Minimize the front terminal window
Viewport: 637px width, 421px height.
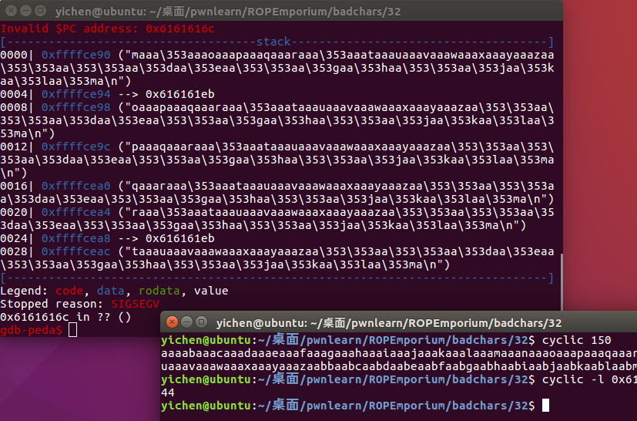coord(186,322)
